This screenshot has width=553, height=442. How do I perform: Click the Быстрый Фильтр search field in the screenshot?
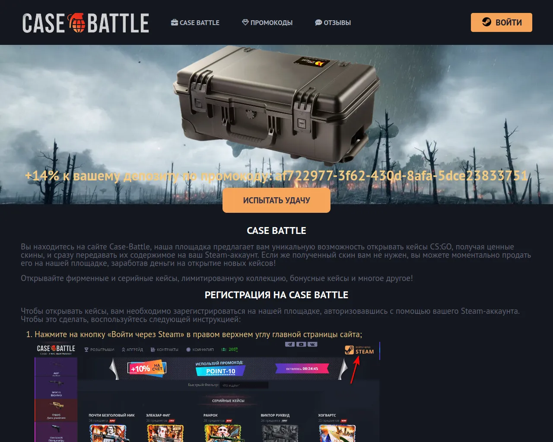pos(244,385)
